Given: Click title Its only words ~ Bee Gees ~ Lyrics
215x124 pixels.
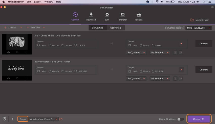Looking at the screenshot, I should pos(53,62).
